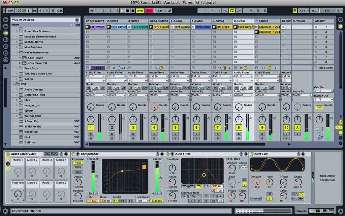Activate track 2 with its activator button
The width and height of the screenshot is (345, 216).
tap(112, 127)
